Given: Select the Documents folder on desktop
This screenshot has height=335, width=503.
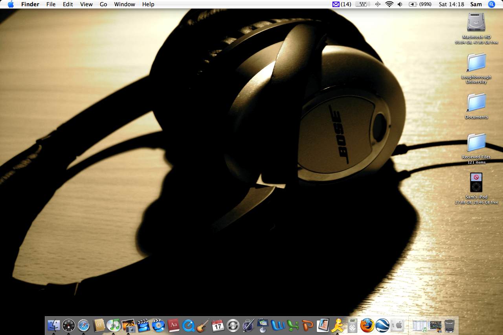Looking at the screenshot, I should coord(476,102).
